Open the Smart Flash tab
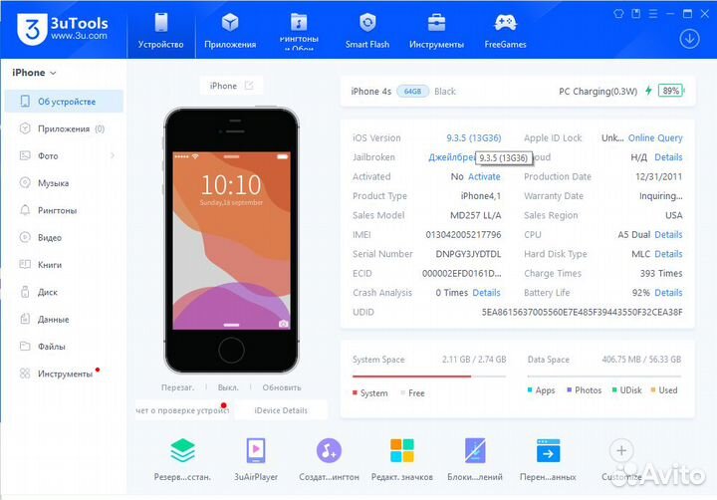717x500 pixels. click(367, 31)
